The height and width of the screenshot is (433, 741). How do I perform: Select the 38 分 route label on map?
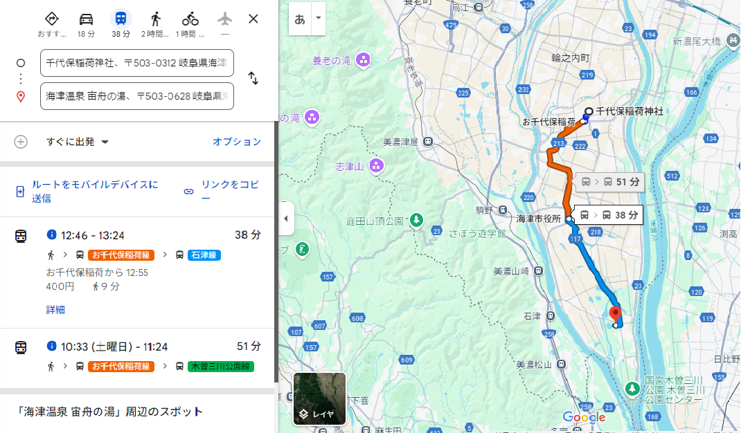point(609,215)
